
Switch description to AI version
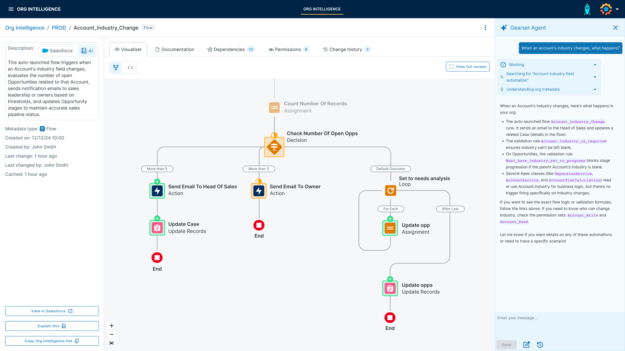(87, 51)
